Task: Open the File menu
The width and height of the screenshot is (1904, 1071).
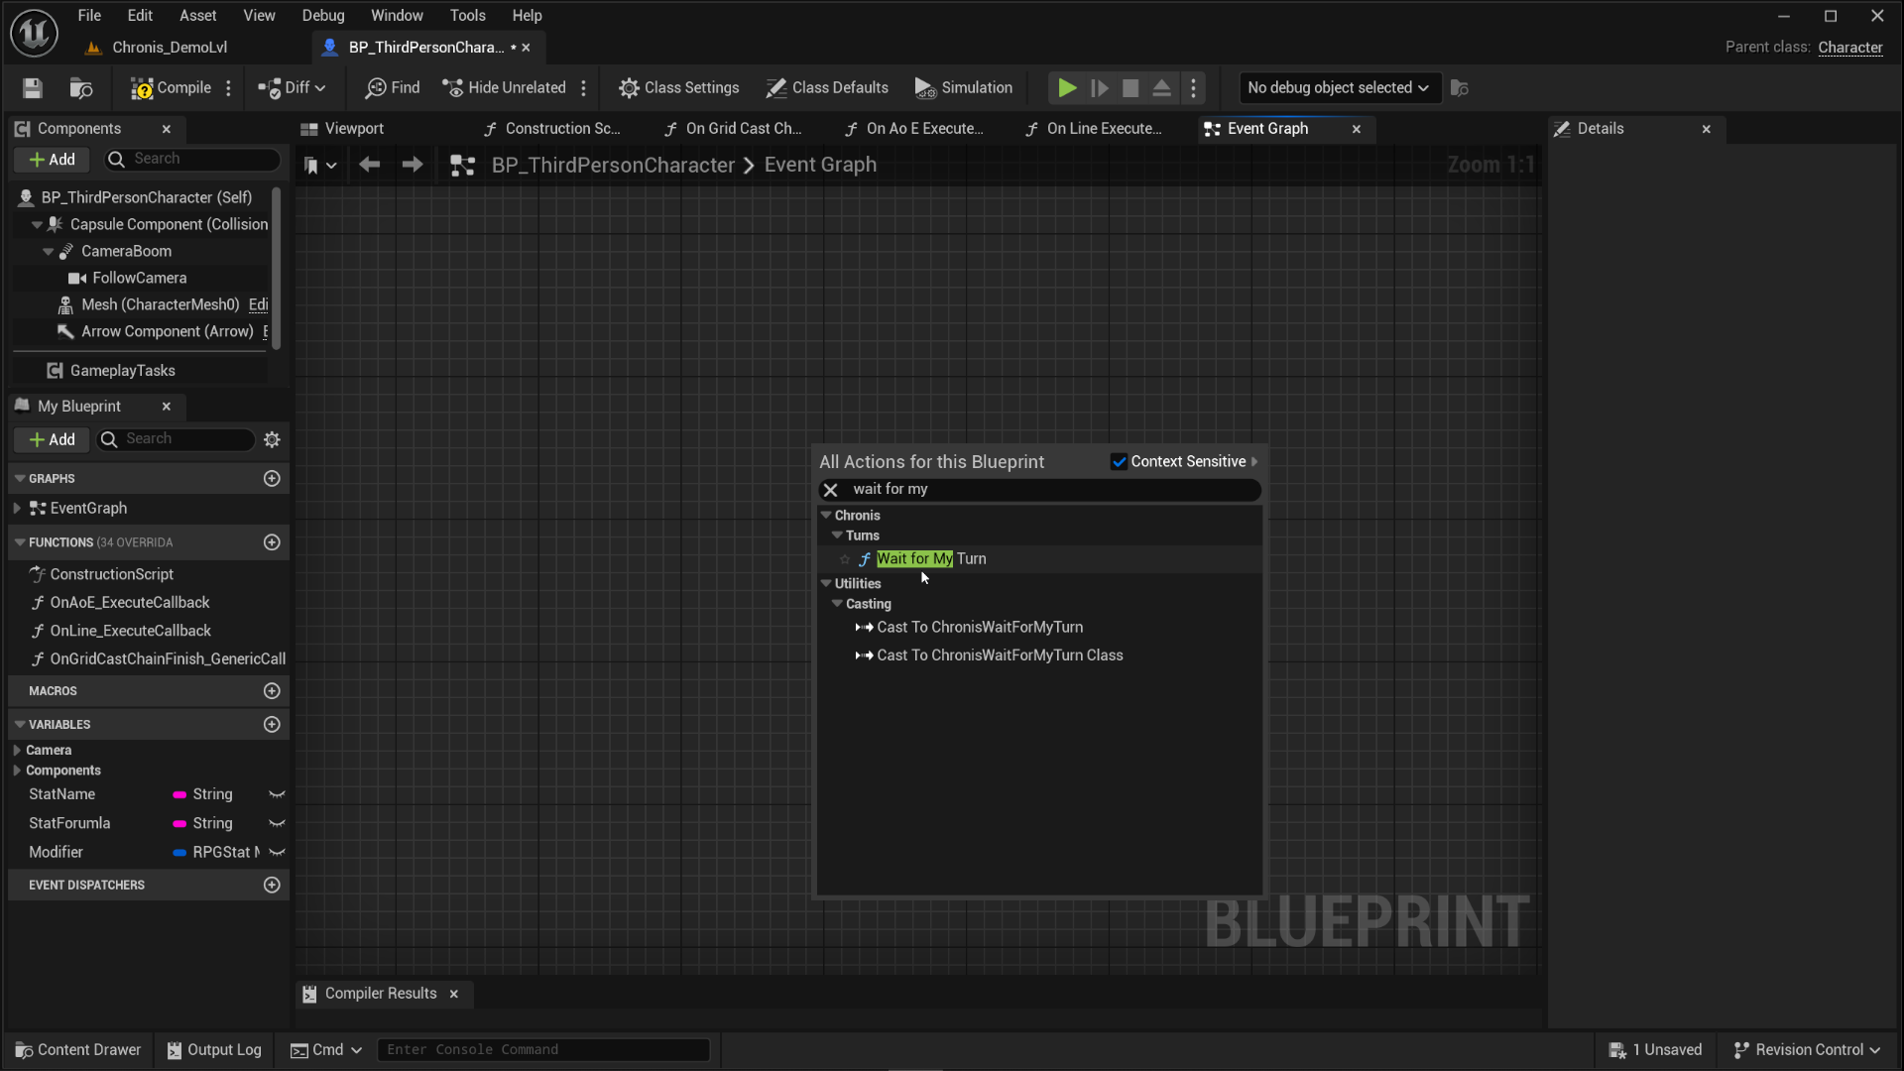Action: (89, 16)
